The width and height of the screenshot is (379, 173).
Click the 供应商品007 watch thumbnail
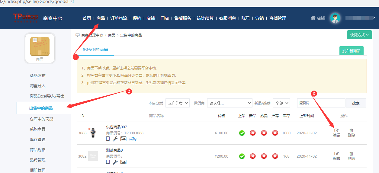point(93,133)
